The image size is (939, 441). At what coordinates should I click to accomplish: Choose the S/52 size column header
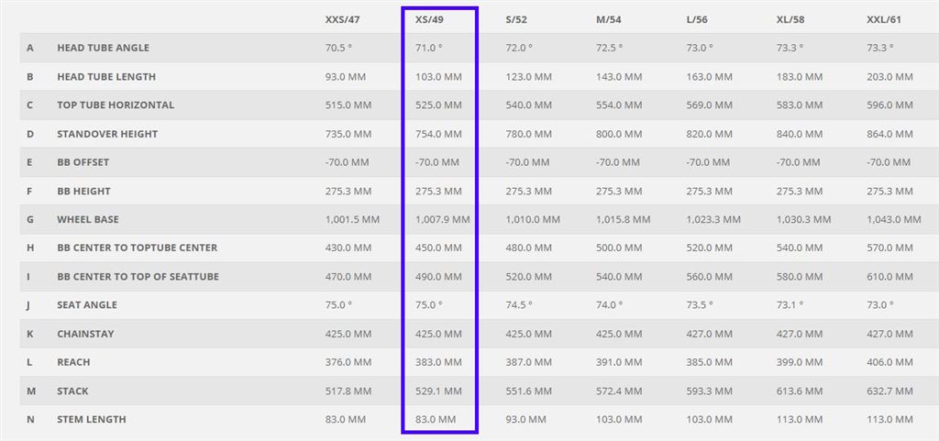point(522,19)
